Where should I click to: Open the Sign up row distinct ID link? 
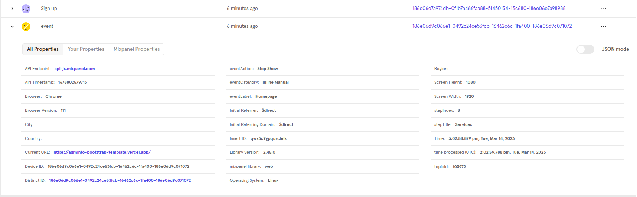point(489,9)
